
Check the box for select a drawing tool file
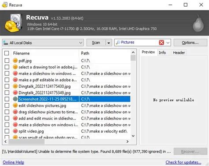[7, 67]
